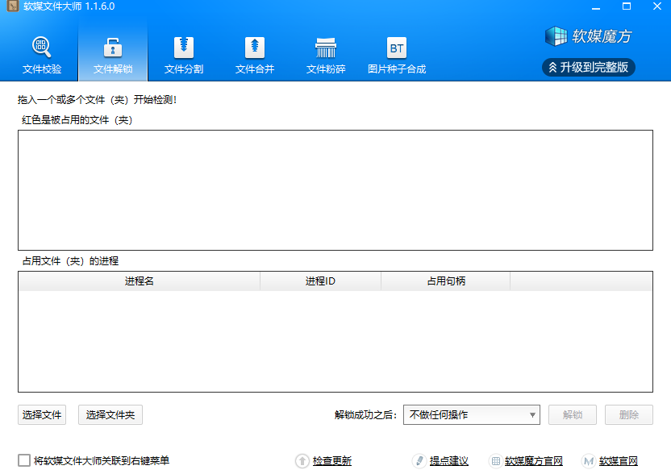Open the 软媒官网 link
The image size is (671, 474).
(x=618, y=461)
